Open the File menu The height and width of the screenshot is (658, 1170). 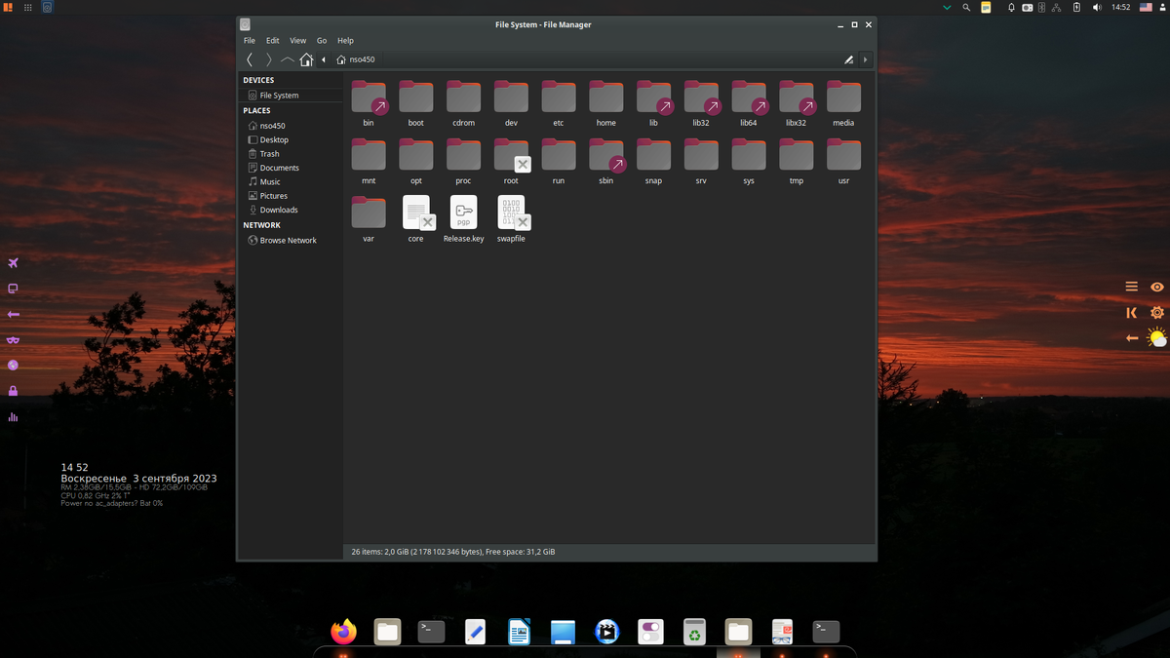[250, 41]
